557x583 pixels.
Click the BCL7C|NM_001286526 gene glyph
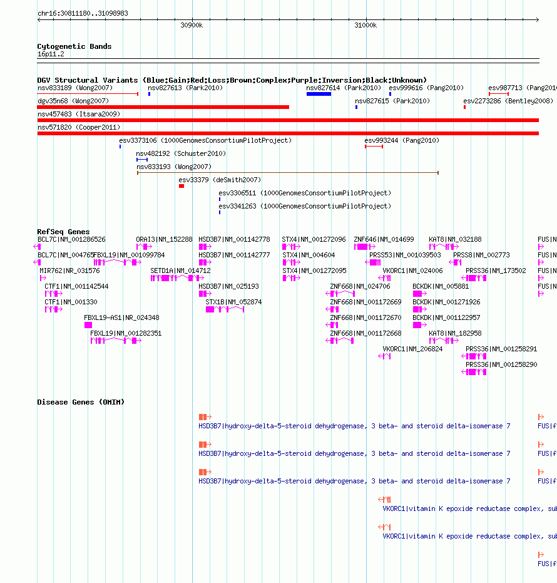(x=37, y=247)
